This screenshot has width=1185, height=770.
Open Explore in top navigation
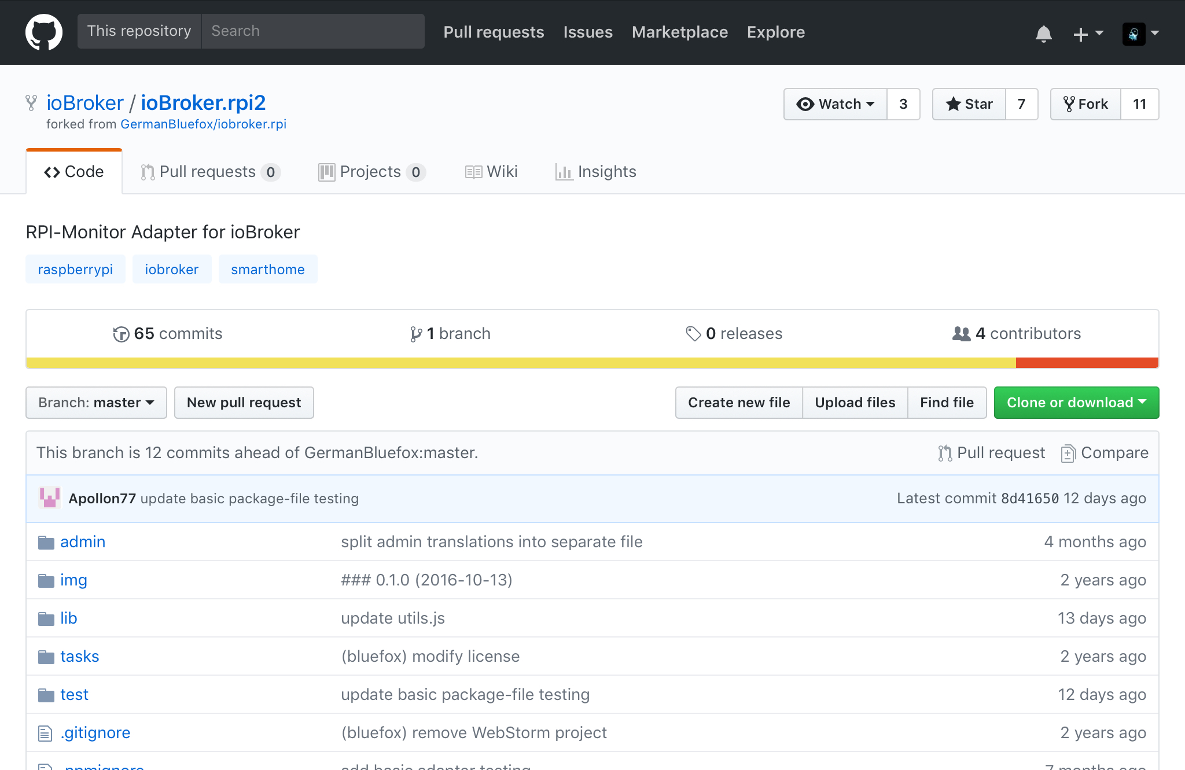coord(776,32)
